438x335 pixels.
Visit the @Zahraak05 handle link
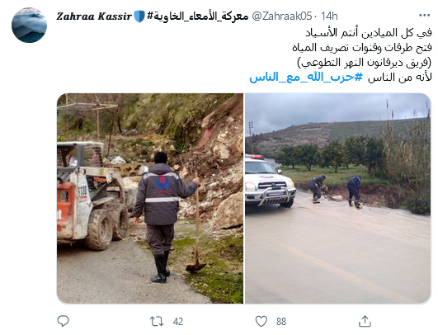click(281, 17)
